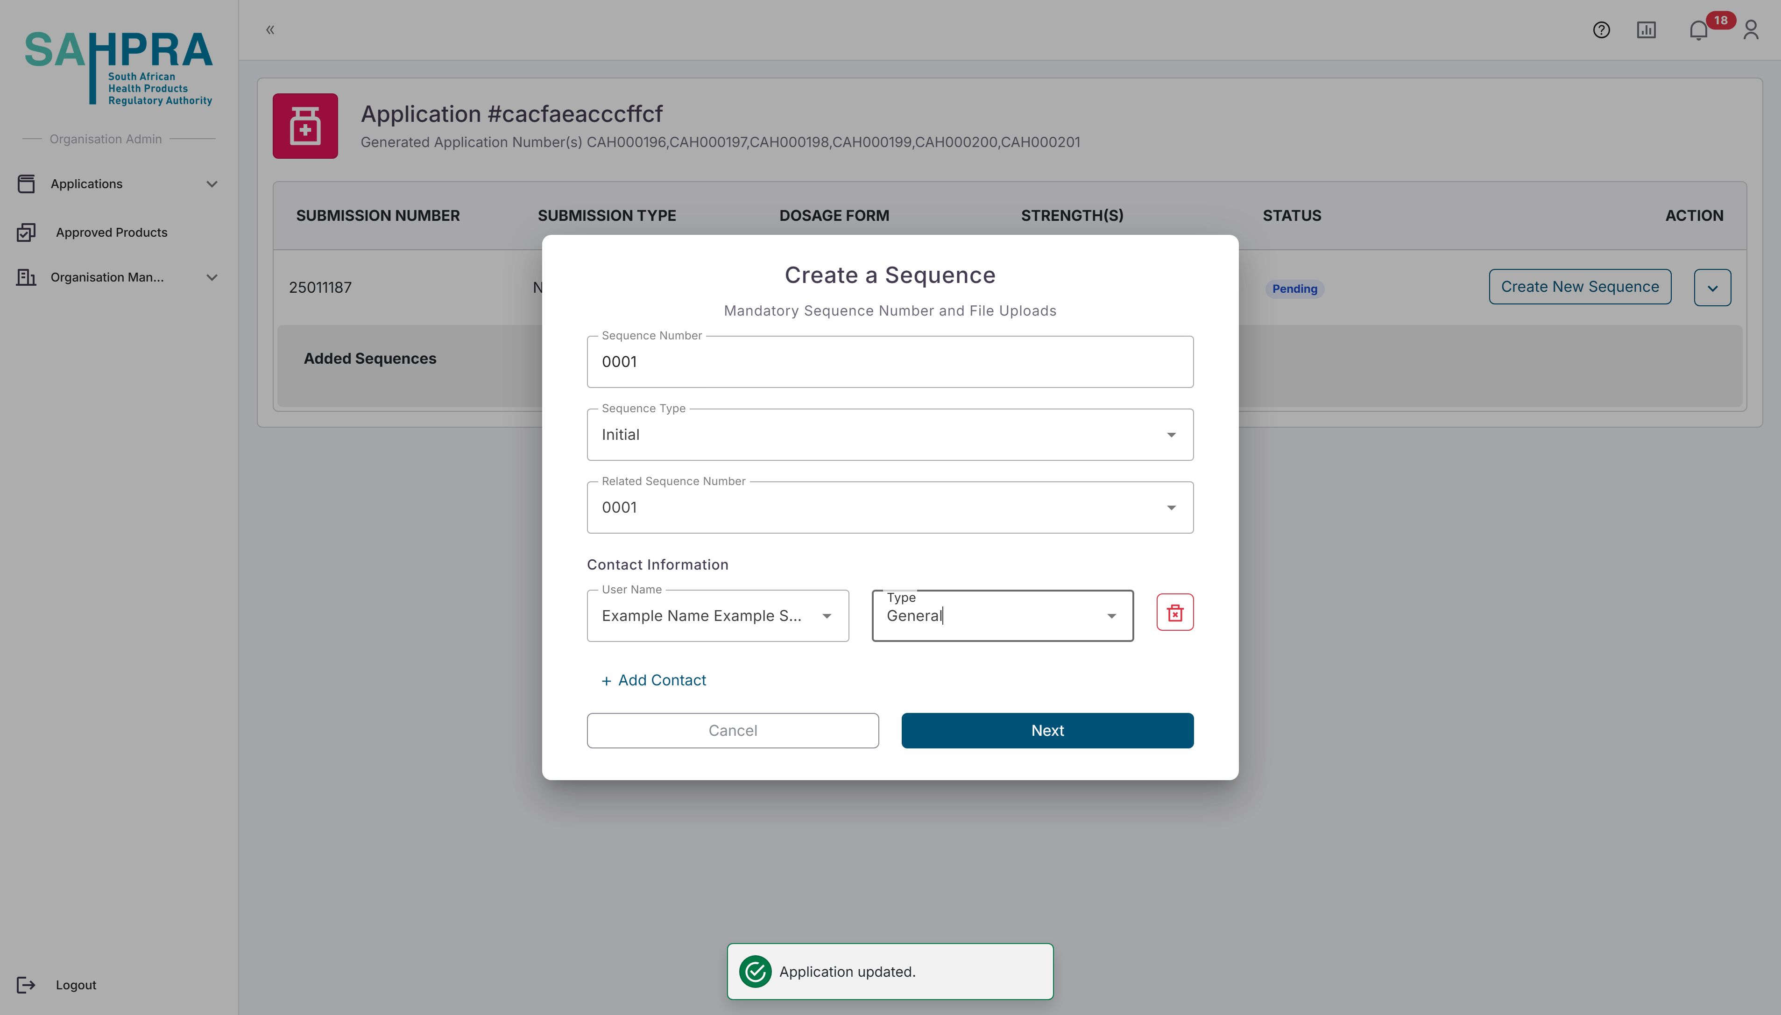
Task: Click the STATUS column header
Action: coord(1292,215)
